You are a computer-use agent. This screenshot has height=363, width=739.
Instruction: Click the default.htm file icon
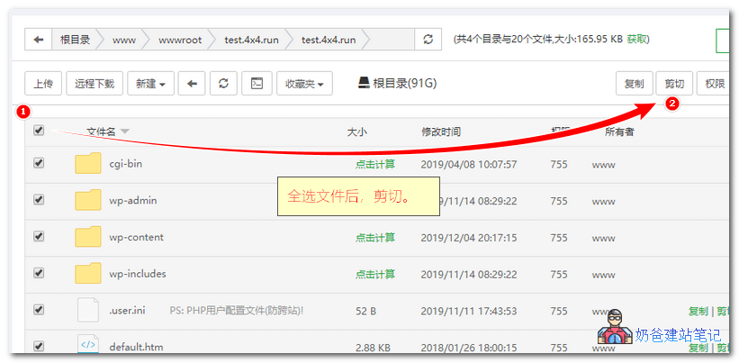coord(88,344)
